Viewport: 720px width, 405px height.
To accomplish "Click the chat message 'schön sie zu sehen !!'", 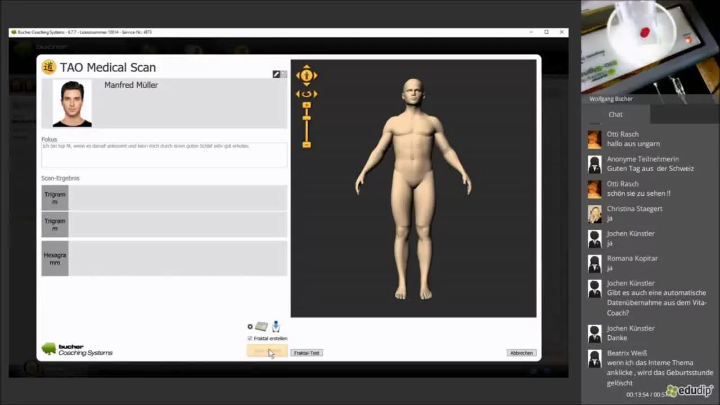I will click(638, 193).
